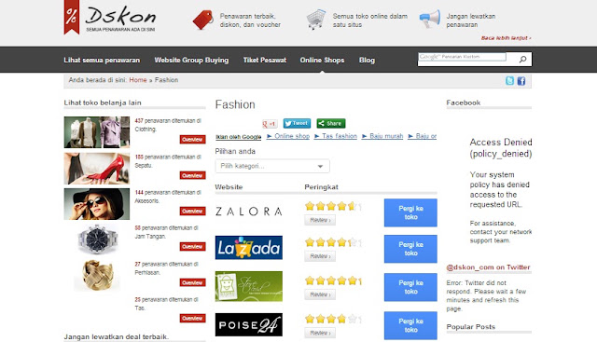Click the red high heel Sepatu thumbnail
597x342 pixels.
coord(97,169)
